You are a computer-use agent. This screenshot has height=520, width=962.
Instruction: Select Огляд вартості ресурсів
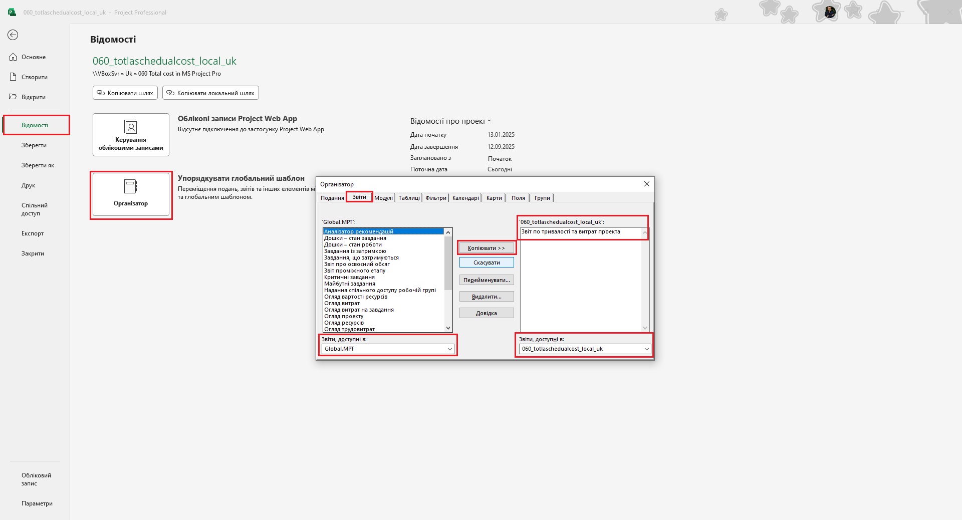(383, 297)
